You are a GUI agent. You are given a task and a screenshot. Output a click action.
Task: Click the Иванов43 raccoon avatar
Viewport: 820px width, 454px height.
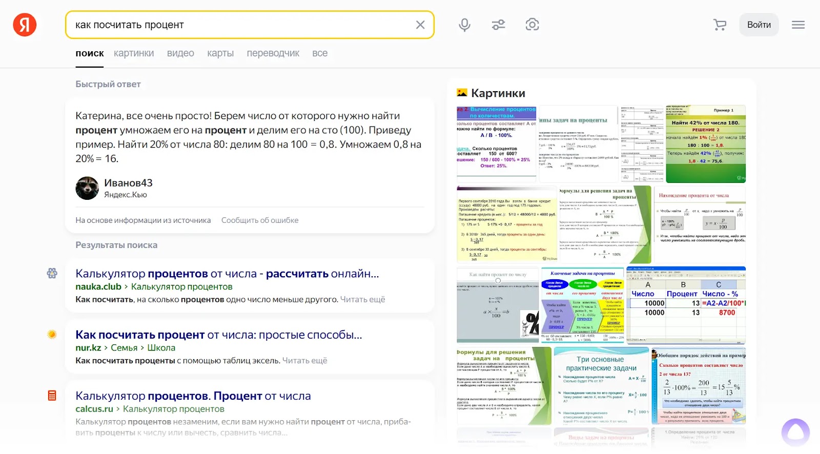tap(87, 188)
